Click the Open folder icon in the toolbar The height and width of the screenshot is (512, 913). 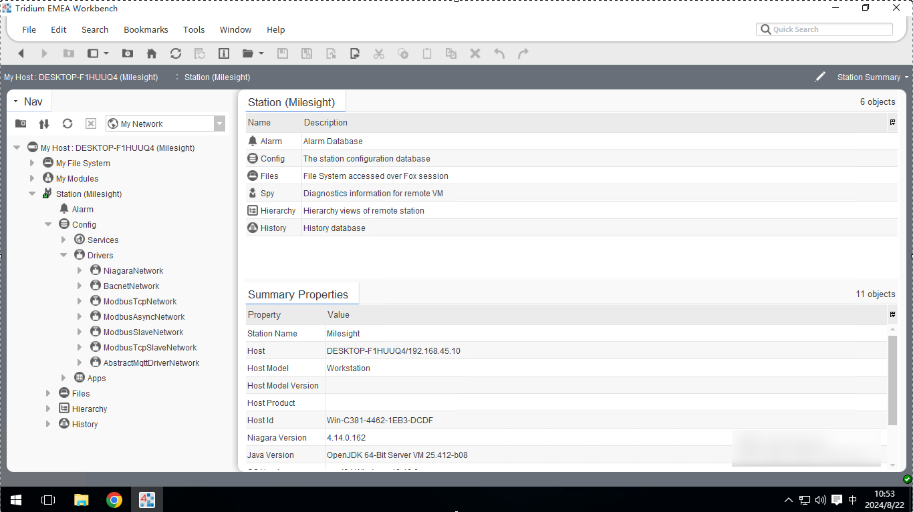click(x=248, y=53)
